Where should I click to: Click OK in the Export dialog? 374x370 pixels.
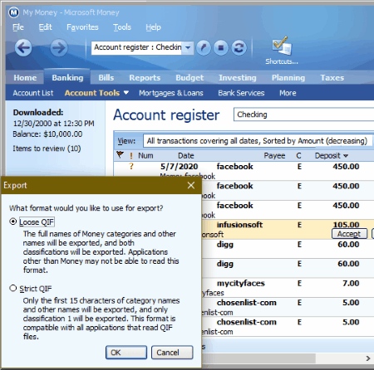(x=126, y=353)
